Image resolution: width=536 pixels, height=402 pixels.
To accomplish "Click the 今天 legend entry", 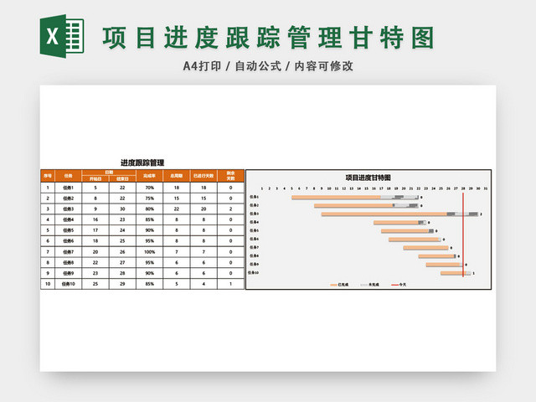I will 399,285.
